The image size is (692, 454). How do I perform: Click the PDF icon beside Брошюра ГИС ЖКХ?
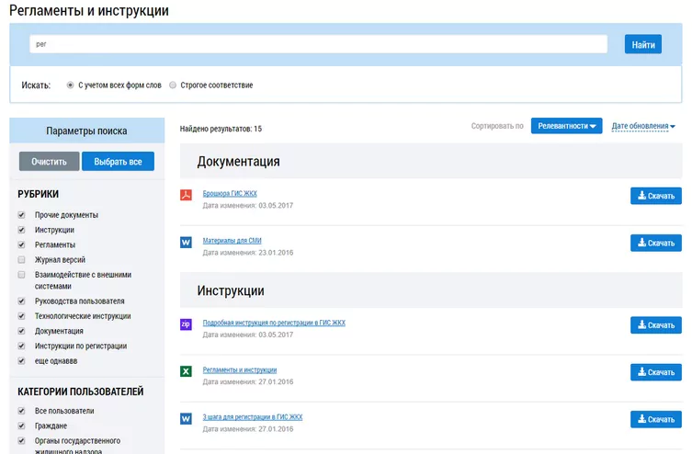click(186, 195)
